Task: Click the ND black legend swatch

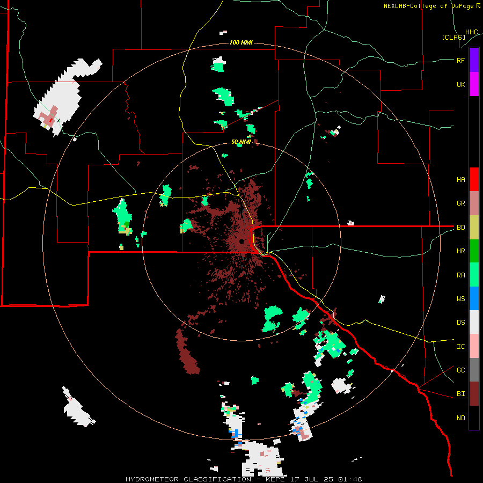Action: (x=474, y=418)
